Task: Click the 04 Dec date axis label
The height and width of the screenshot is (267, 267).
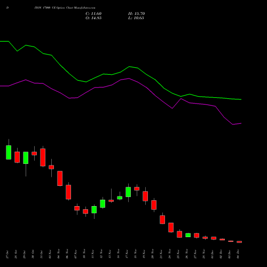Action: [238, 254]
